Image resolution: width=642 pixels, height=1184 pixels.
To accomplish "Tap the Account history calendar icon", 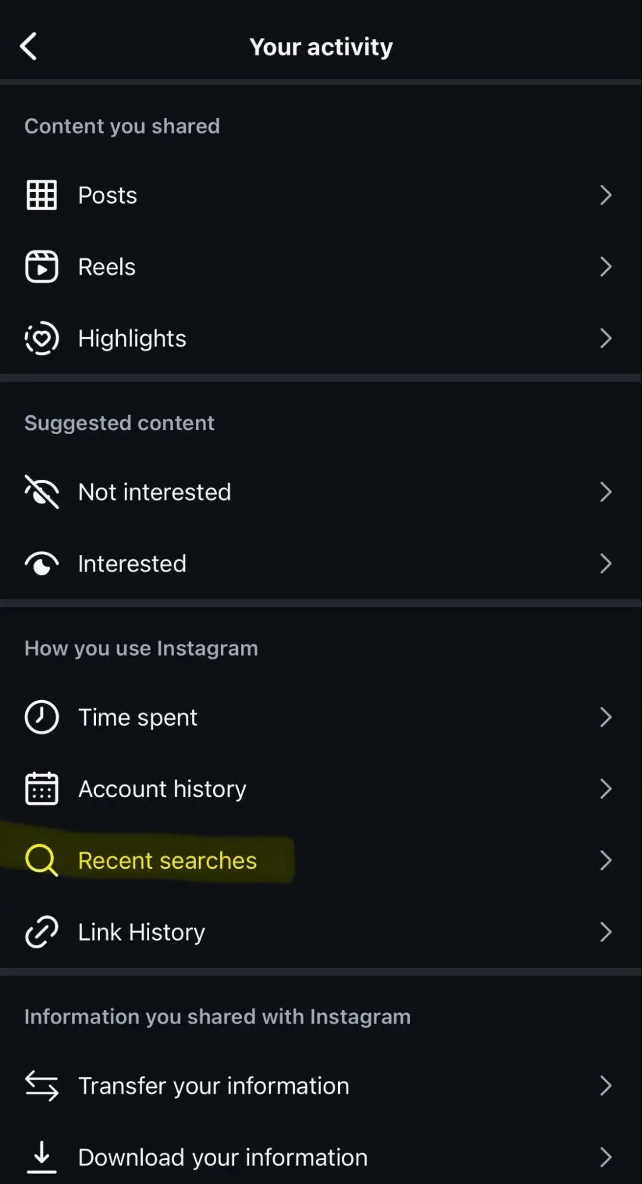I will click(41, 789).
